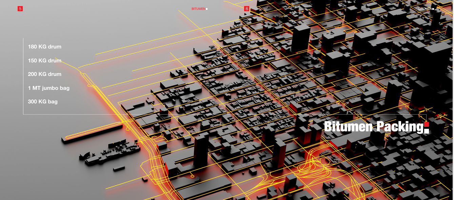The width and height of the screenshot is (454, 200).
Task: Click the docked ship in the water
Action: (x=108, y=154)
